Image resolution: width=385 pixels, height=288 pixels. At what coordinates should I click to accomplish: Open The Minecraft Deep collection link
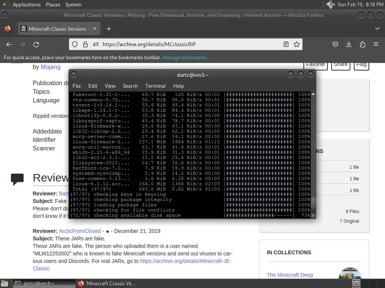(x=290, y=275)
